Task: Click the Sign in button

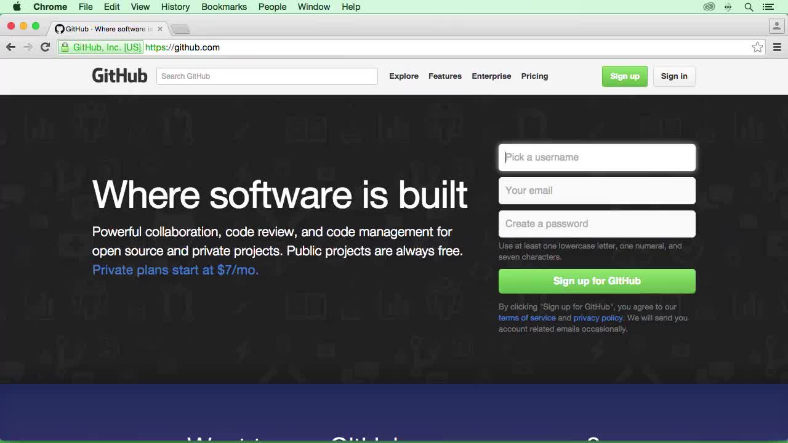Action: (x=674, y=76)
